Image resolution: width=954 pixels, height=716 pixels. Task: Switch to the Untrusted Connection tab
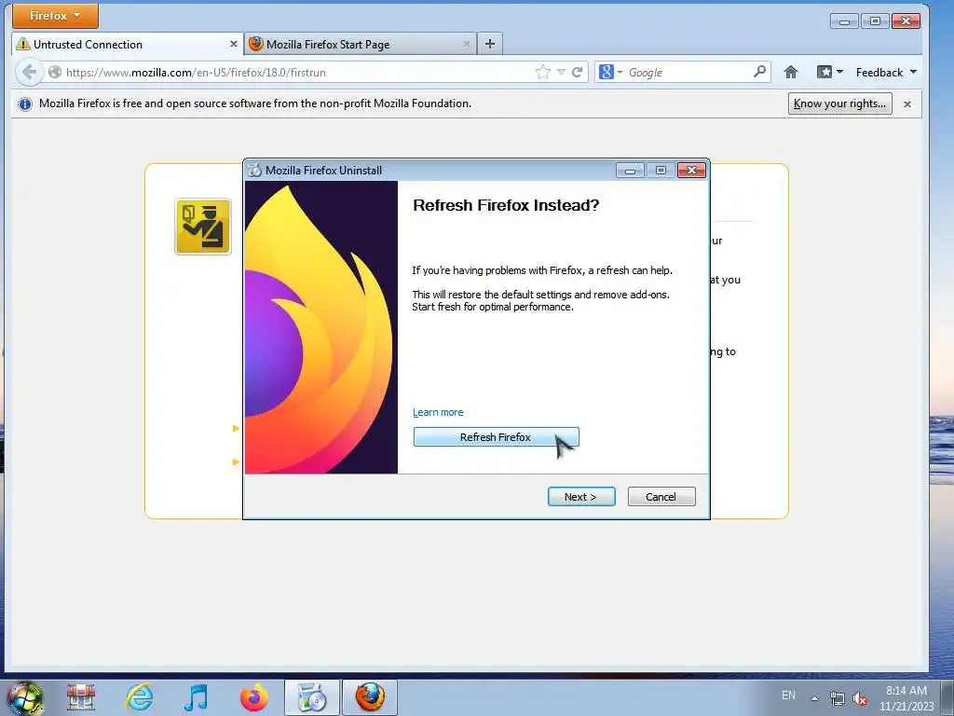[127, 44]
